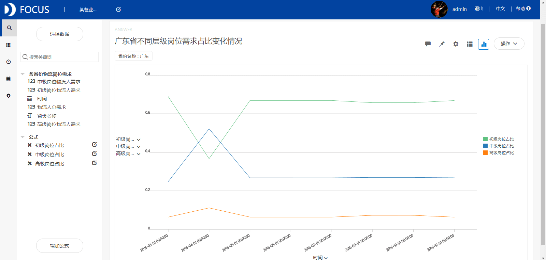Collapse the 公式 section
The width and height of the screenshot is (546, 260).
click(23, 137)
